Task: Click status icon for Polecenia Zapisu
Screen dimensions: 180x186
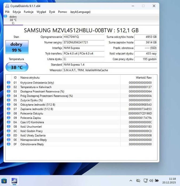Action: [x=9, y=117]
